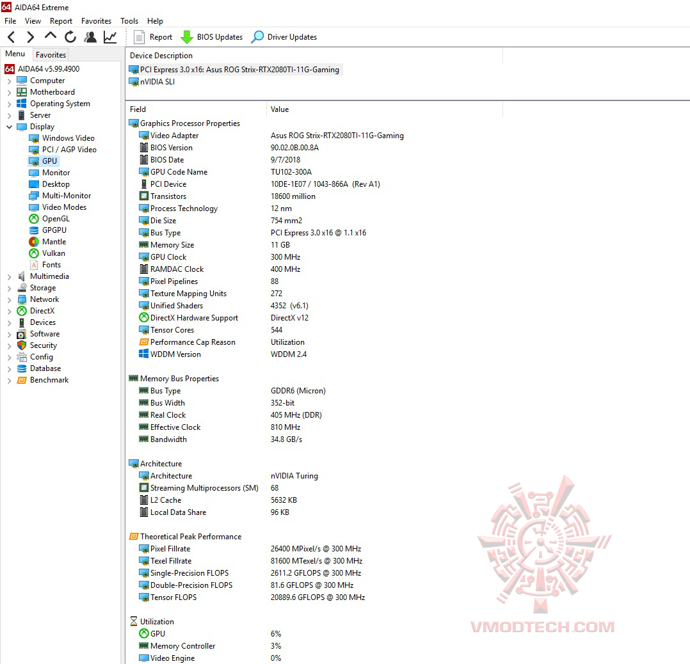Expand the Operating System tree node

click(x=9, y=104)
